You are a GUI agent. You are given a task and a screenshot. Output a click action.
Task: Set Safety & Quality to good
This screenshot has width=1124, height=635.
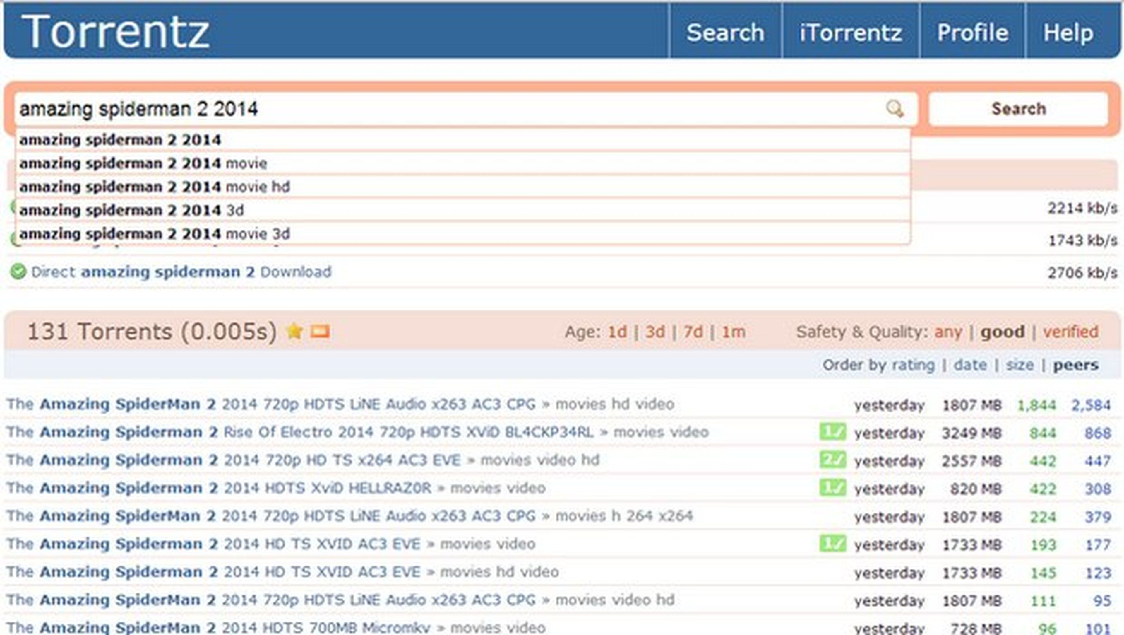tap(1003, 332)
